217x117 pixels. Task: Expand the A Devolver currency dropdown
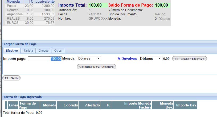(x=150, y=58)
